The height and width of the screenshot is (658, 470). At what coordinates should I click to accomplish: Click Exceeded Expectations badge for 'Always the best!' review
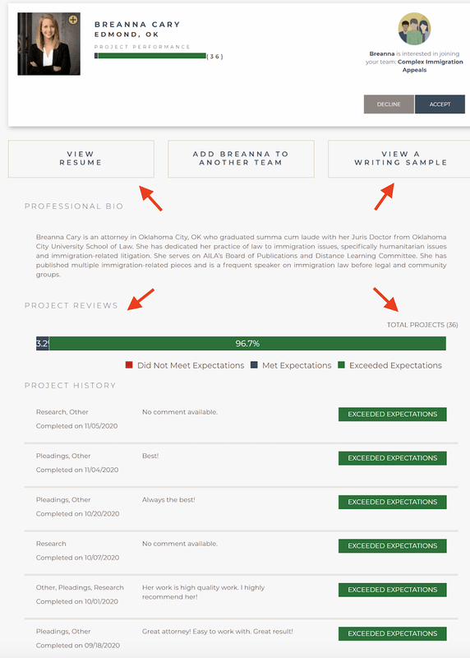393,502
